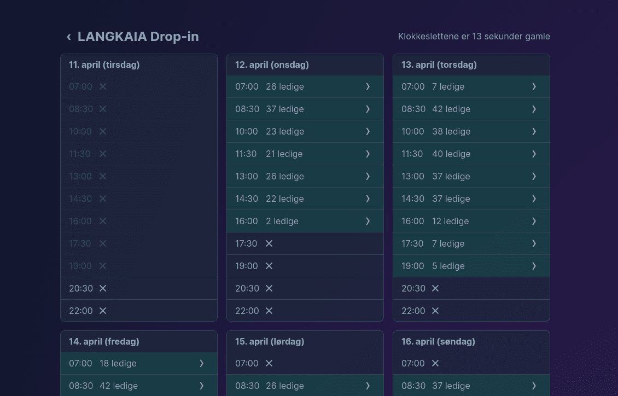Click the chevron on the 13. april 08:30 row

pos(534,109)
